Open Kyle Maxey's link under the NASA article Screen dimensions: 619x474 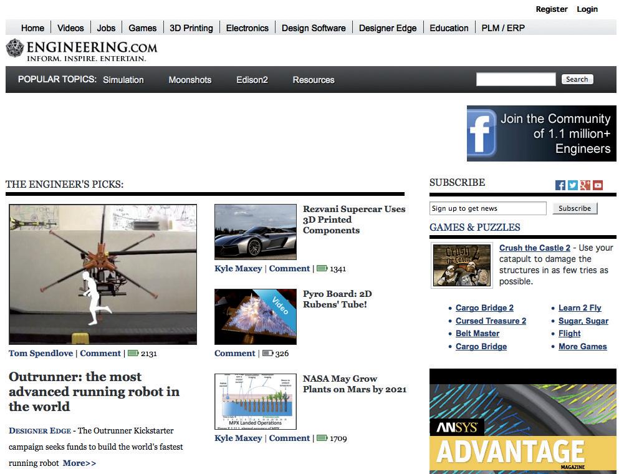coord(238,438)
